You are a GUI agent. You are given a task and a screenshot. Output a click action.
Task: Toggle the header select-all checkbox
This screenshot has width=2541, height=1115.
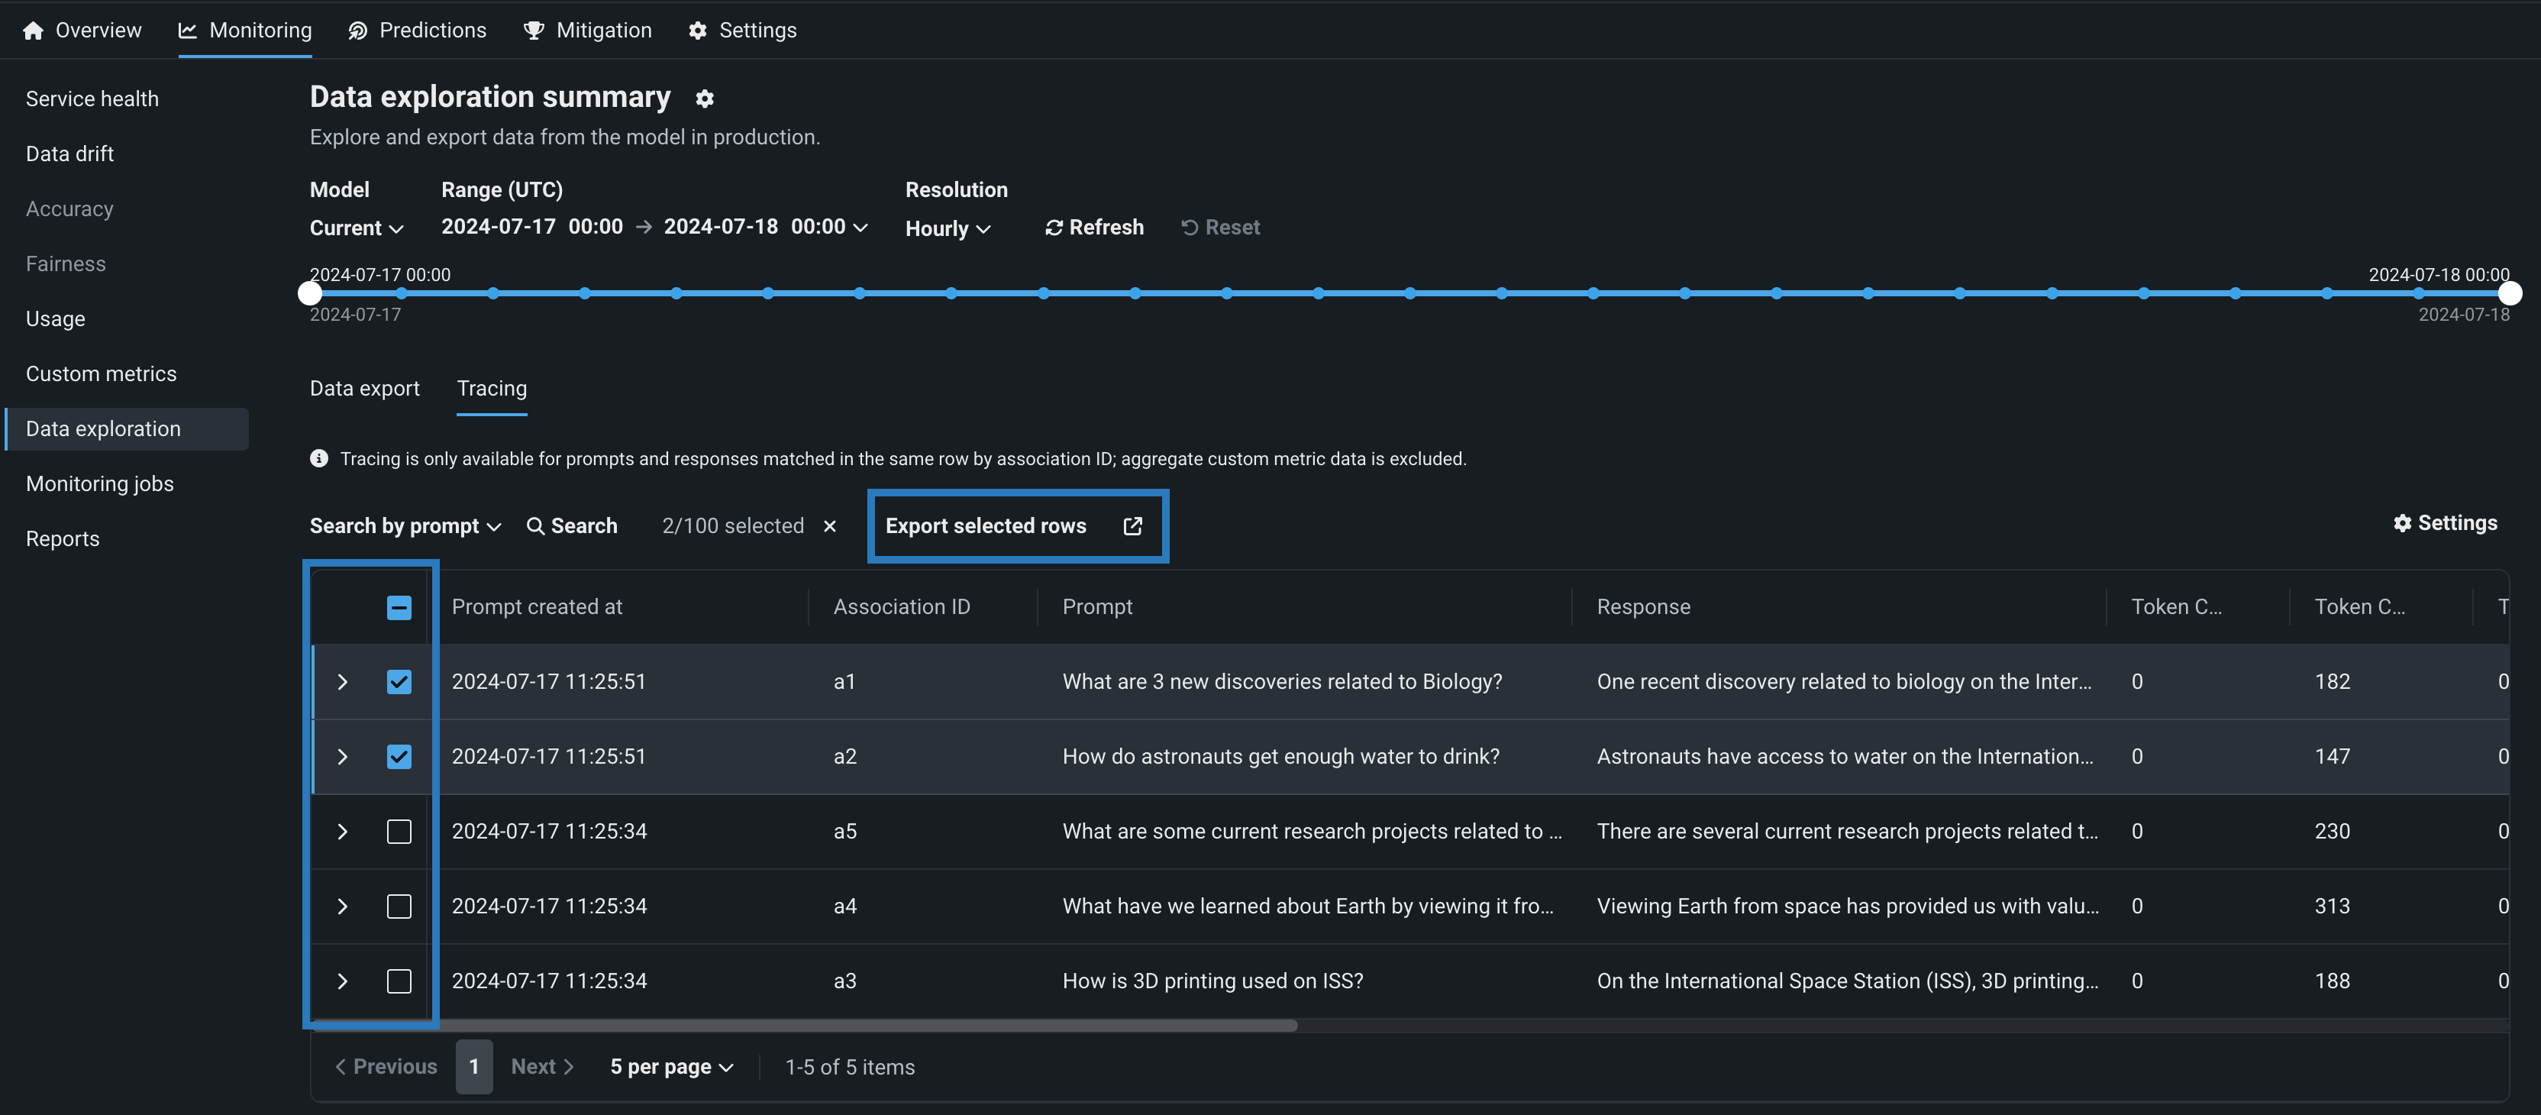(x=399, y=608)
